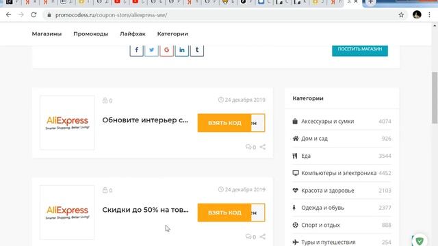The width and height of the screenshot is (438, 246).
Task: Open the Дом и сад category
Action: [314, 139]
